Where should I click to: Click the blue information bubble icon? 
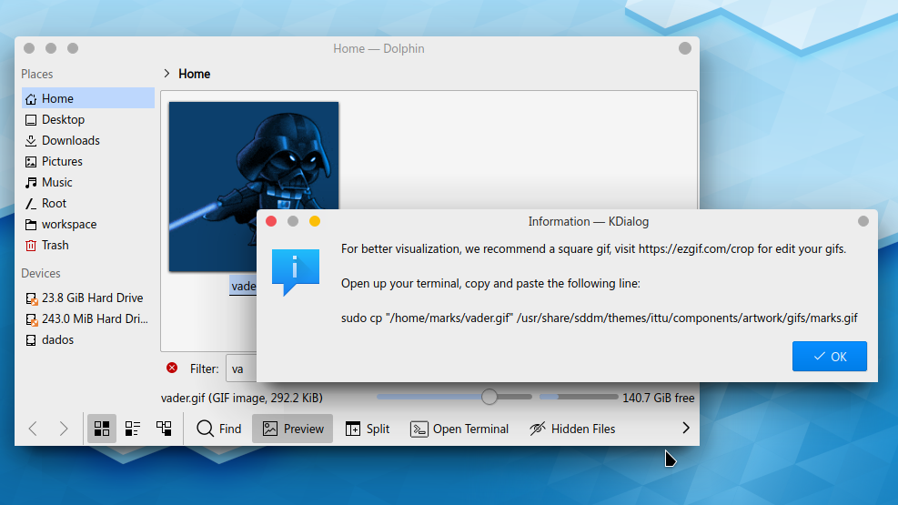coord(296,271)
